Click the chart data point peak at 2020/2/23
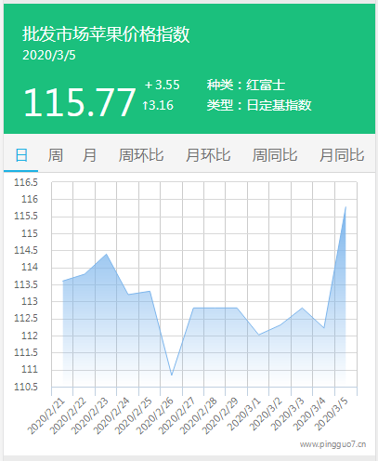378x461 pixels. (106, 255)
